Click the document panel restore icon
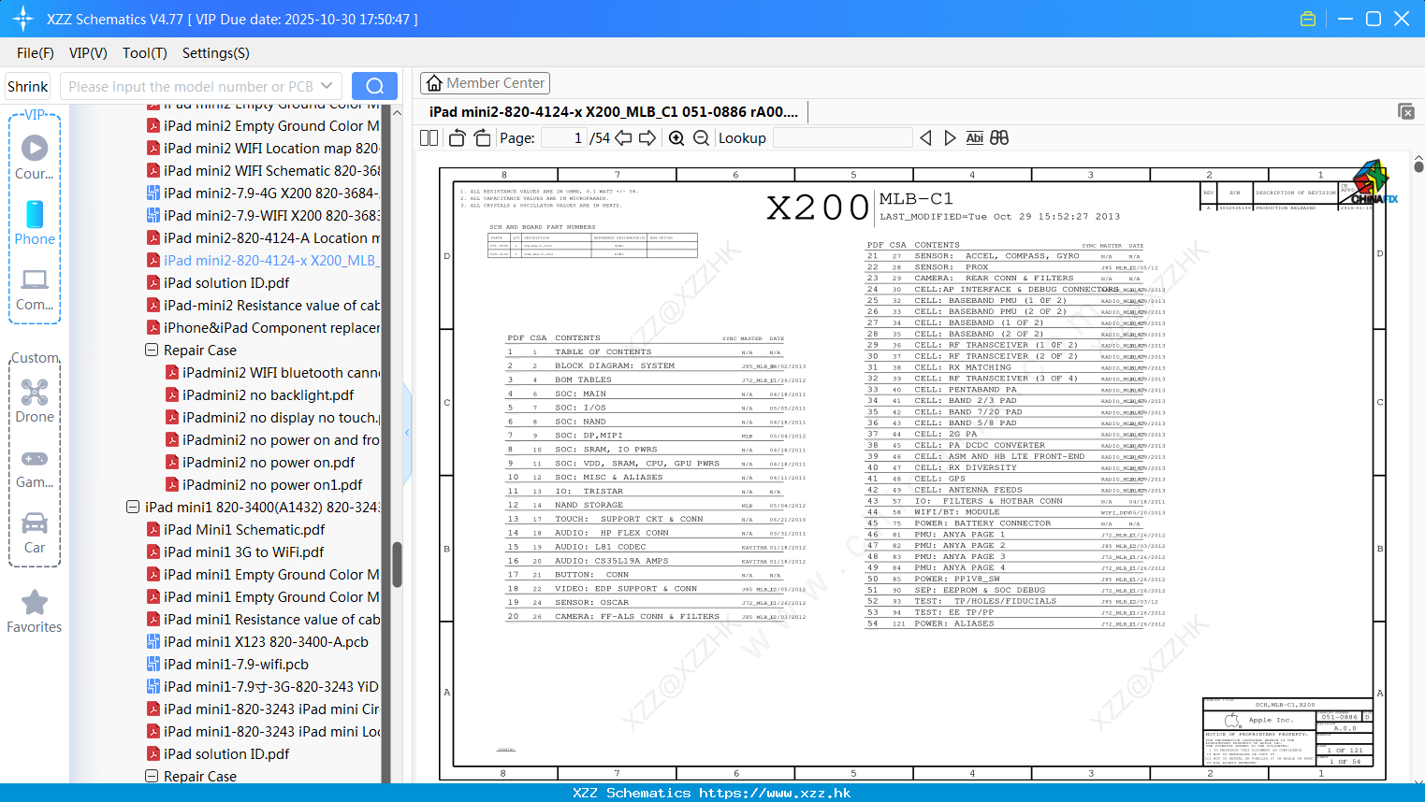1425x802 pixels. (x=1406, y=111)
